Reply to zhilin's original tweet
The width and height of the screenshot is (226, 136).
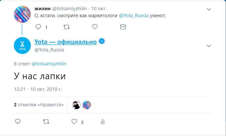pyautogui.click(x=38, y=27)
